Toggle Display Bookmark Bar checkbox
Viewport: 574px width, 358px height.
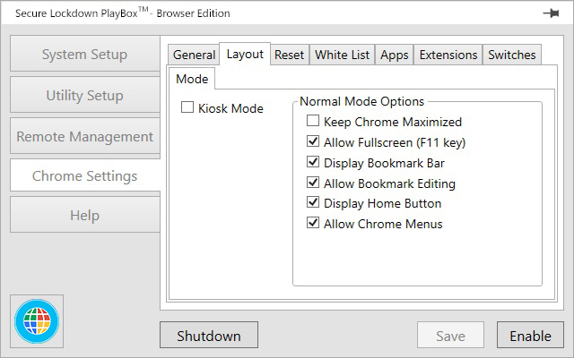click(313, 161)
